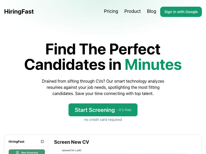Click the 'no credit card required' caption
The height and width of the screenshot is (154, 206).
[x=103, y=120]
